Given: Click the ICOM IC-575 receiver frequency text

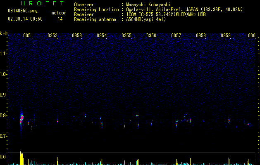Looking at the screenshot, I should [x=166, y=14].
